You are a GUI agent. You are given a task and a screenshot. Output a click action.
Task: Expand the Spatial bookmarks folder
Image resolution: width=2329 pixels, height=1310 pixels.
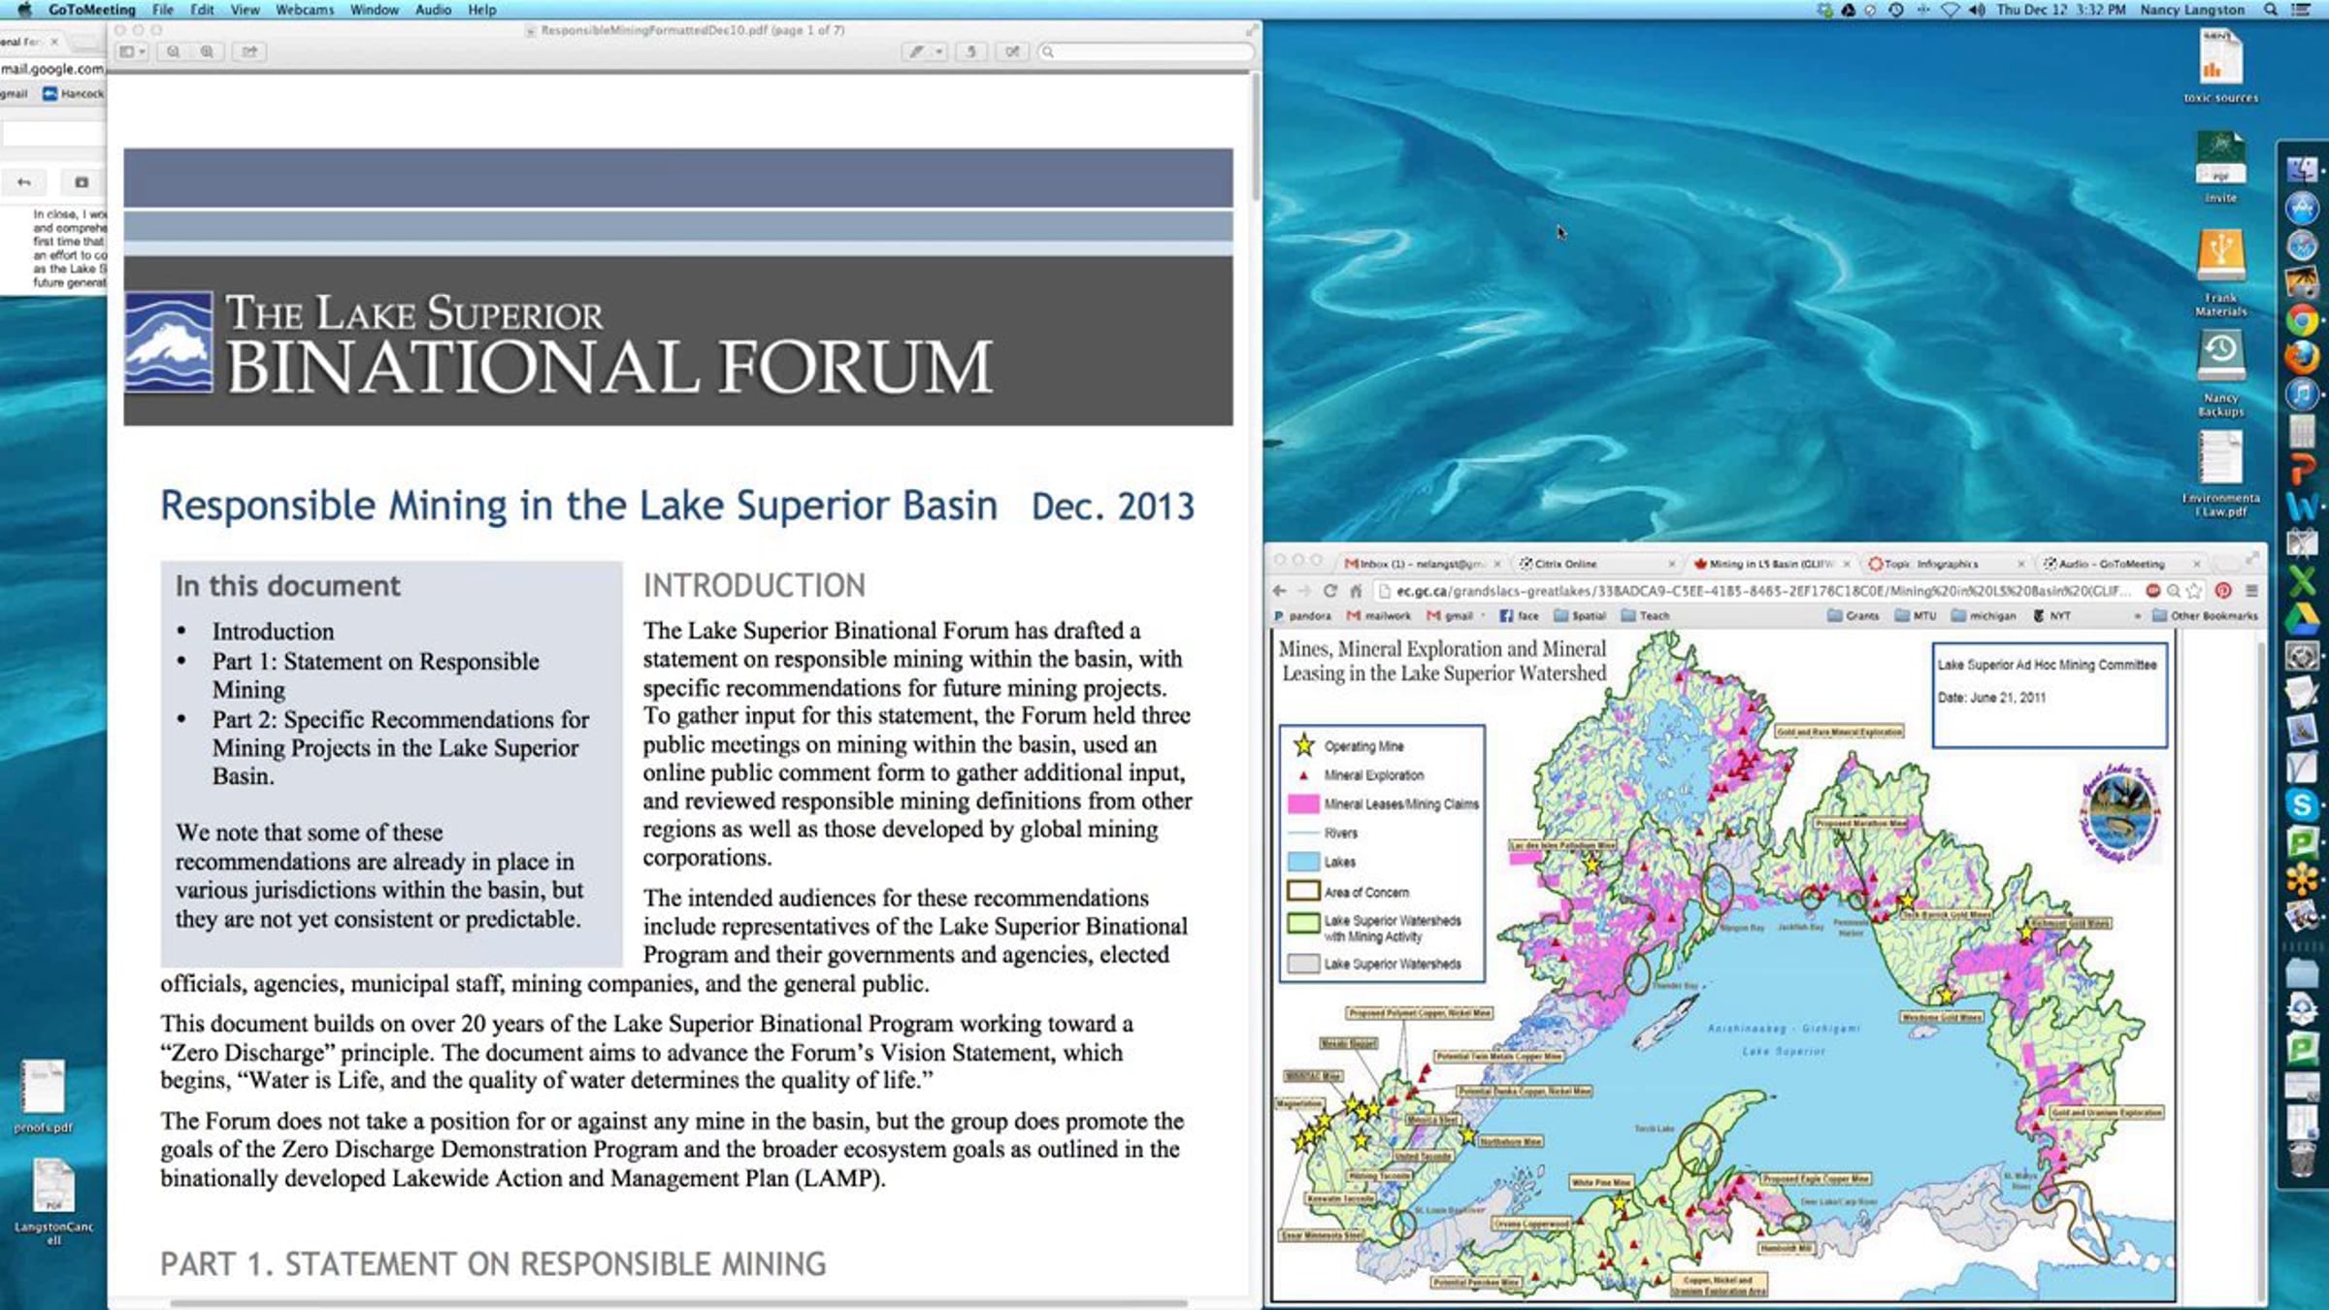click(1580, 616)
